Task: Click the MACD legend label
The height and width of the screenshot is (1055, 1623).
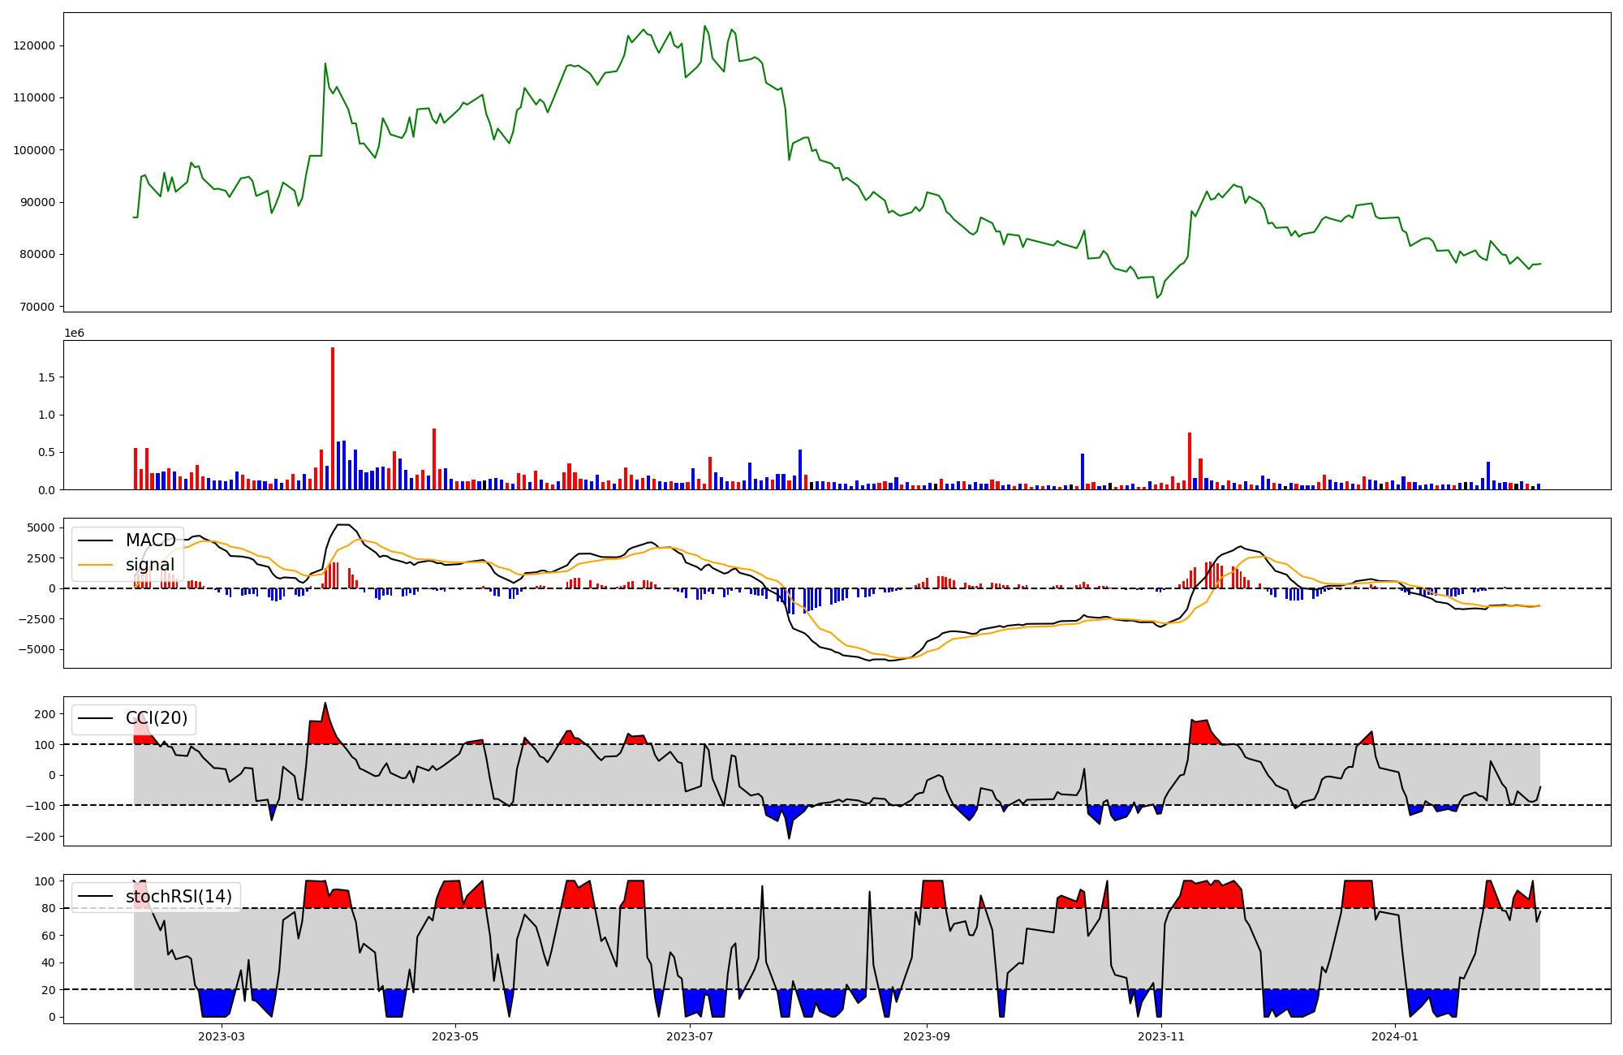Action: (150, 540)
